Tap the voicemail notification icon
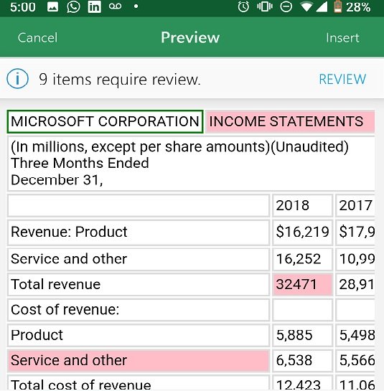384x391 pixels. pyautogui.click(x=116, y=6)
